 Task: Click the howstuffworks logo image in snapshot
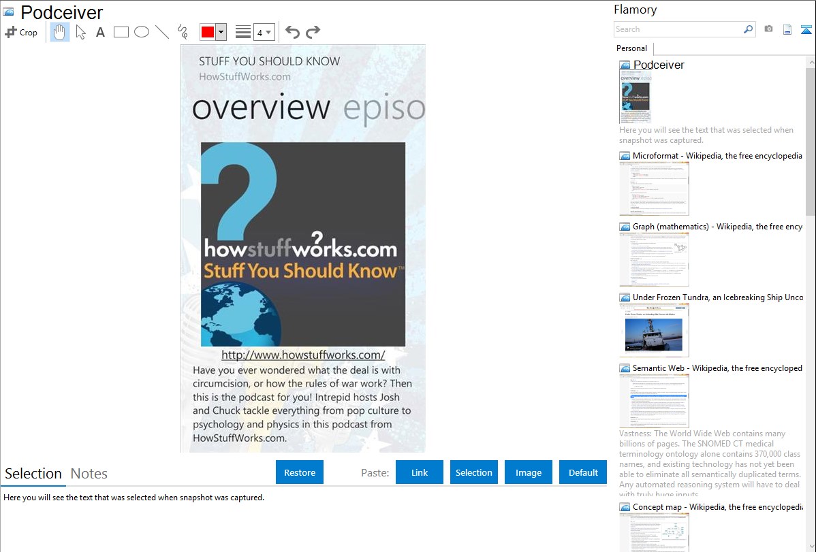pos(303,244)
